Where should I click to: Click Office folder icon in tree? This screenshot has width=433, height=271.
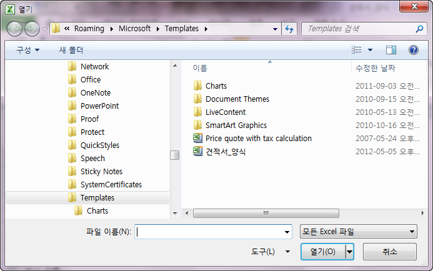click(x=72, y=79)
